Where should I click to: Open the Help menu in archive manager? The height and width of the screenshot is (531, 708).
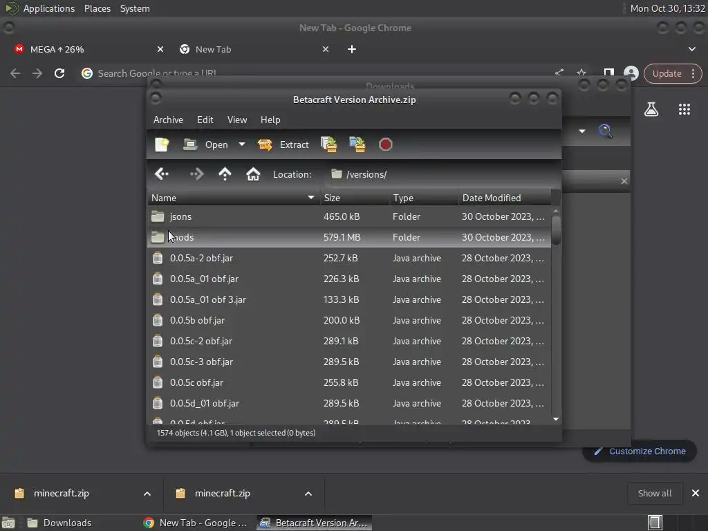click(x=270, y=120)
